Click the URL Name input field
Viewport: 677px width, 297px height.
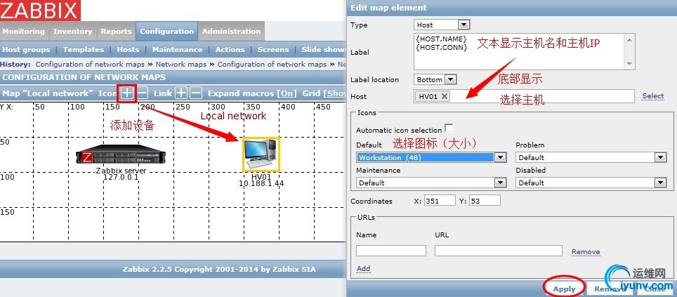coord(391,251)
